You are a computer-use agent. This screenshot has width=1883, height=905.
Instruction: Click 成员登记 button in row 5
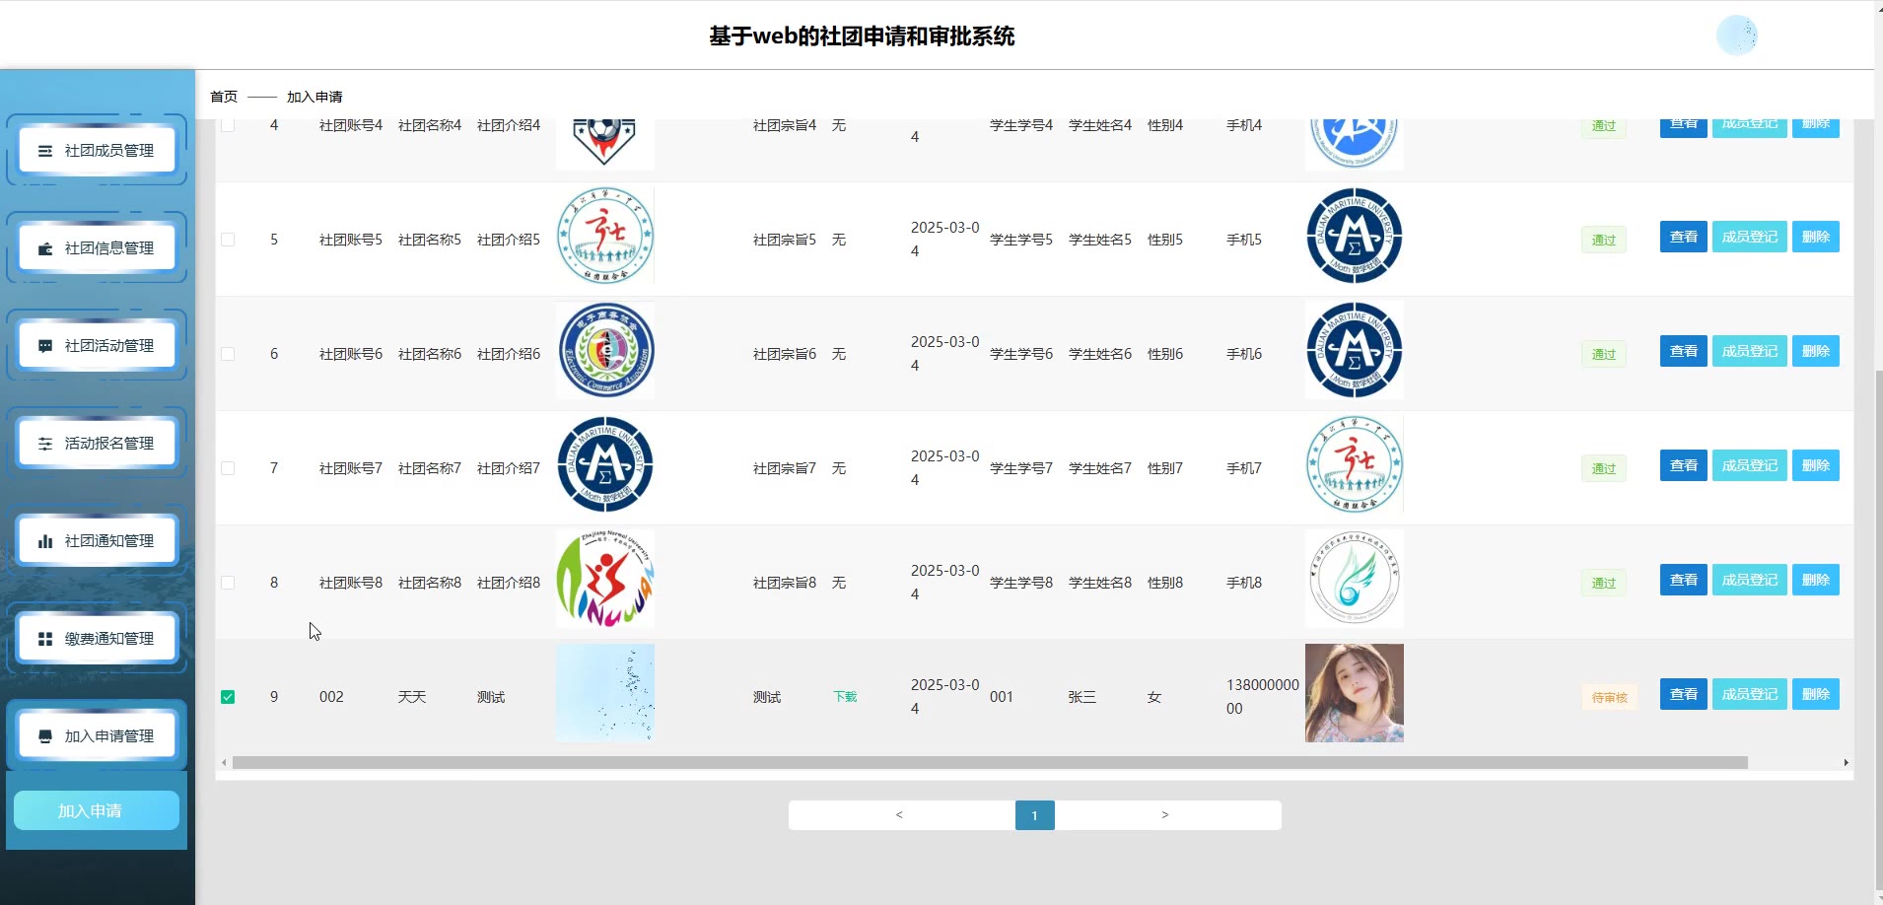[x=1750, y=237]
